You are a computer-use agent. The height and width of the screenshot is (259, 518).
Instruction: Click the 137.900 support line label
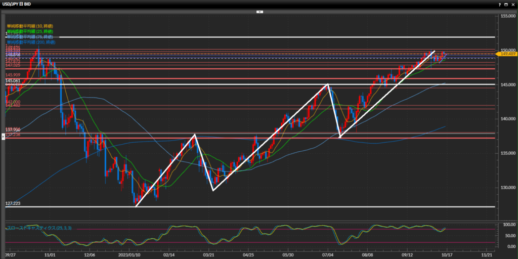click(x=12, y=129)
